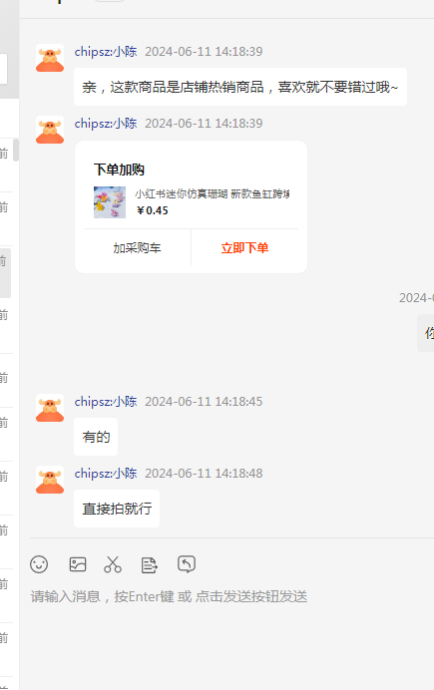
Task: Click chipsz:小陈 name on first message
Action: coord(106,52)
